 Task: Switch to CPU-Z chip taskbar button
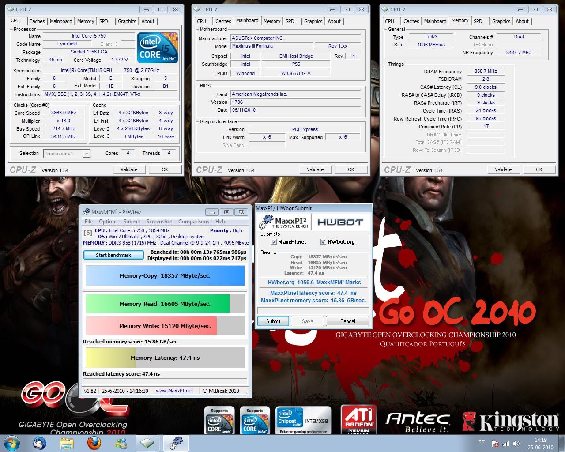(147, 443)
